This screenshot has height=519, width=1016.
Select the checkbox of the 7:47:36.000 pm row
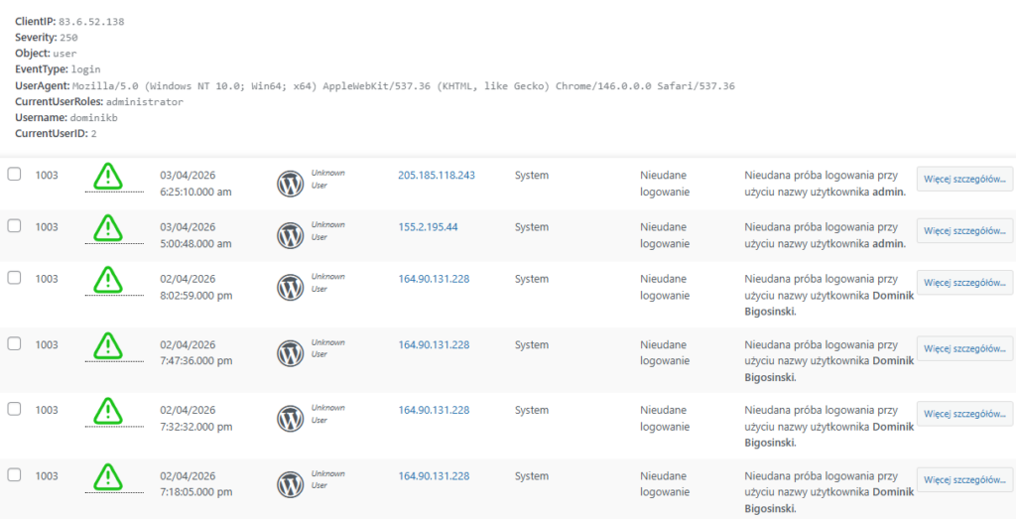(14, 344)
